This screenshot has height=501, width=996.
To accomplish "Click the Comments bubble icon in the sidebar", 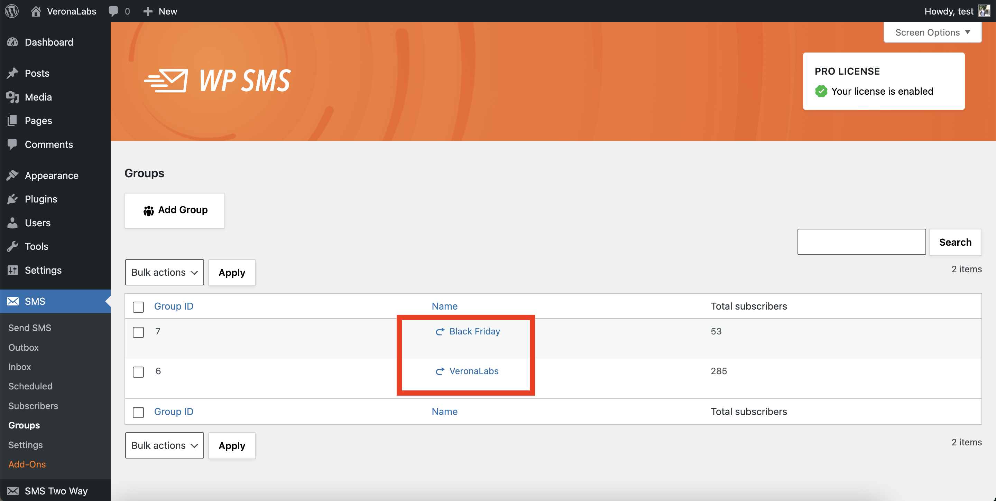I will coord(12,144).
